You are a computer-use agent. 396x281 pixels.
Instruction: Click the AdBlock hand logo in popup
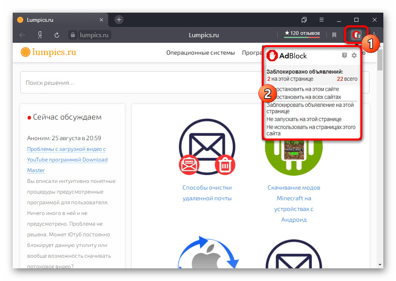(272, 55)
